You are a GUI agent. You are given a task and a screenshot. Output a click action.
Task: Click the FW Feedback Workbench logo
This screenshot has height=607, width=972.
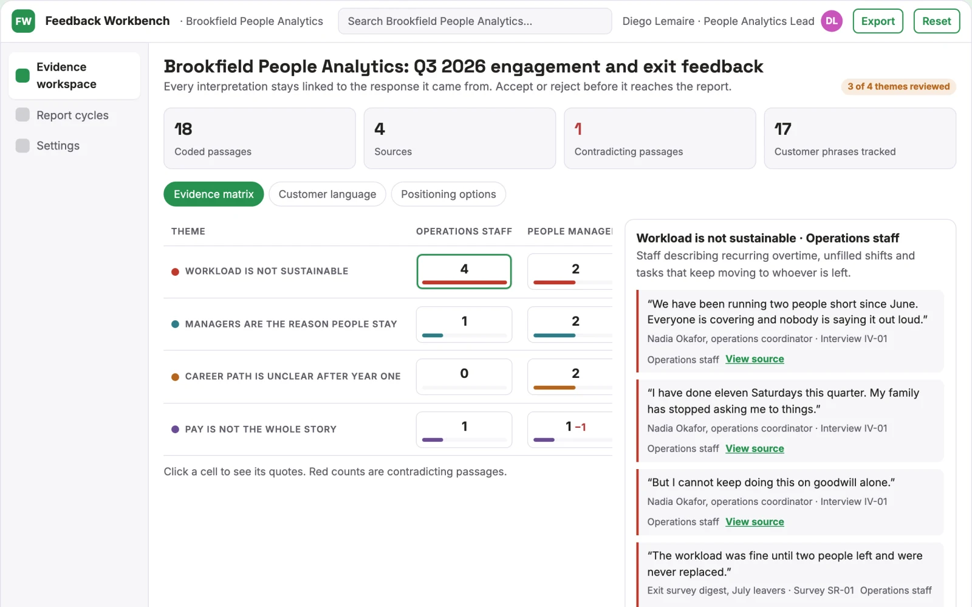23,21
